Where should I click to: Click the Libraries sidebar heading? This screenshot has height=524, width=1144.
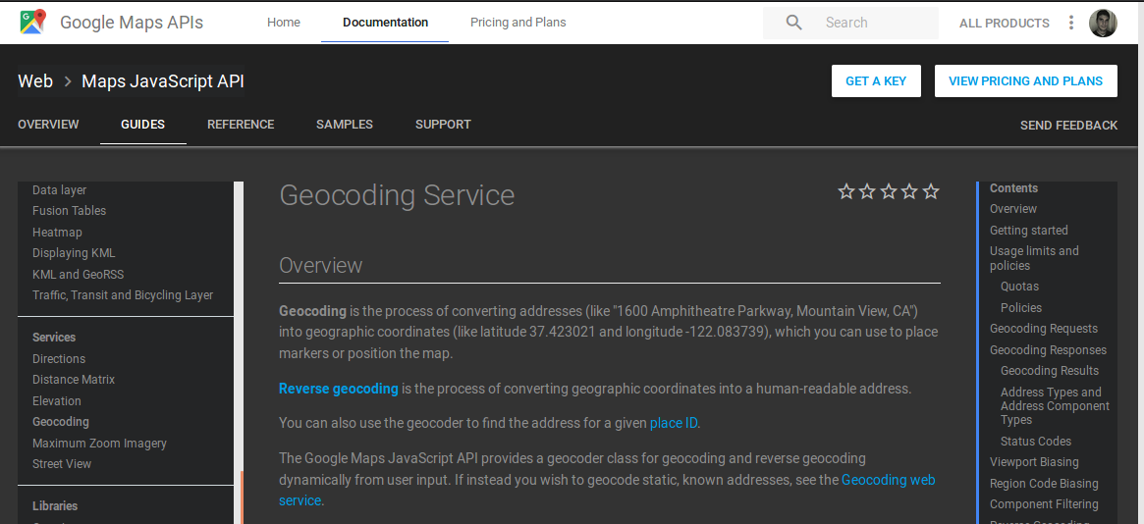point(55,505)
